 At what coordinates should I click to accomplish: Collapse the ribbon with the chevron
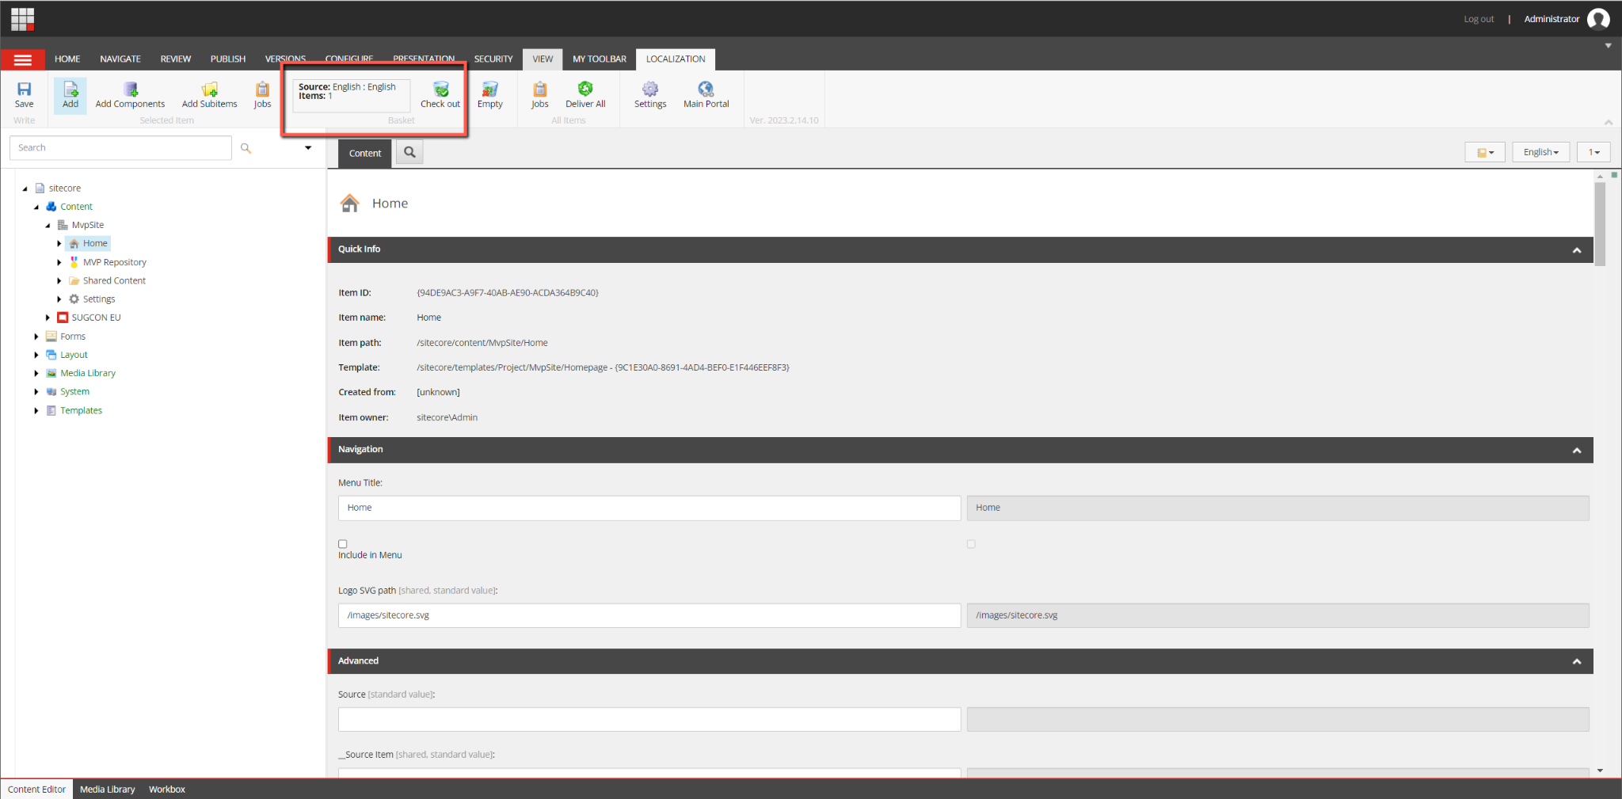click(1609, 122)
